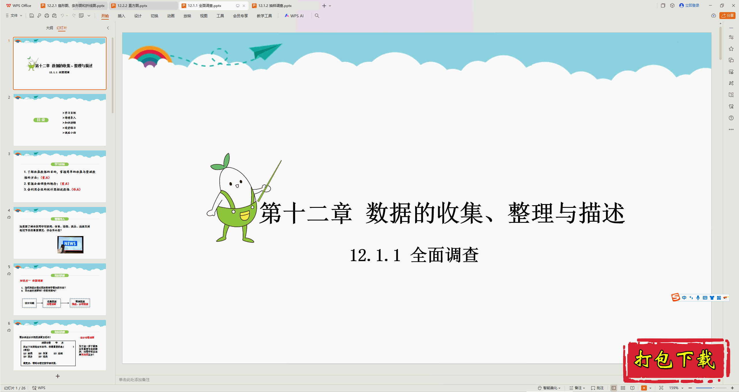Viewport: 739px width, 392px height.
Task: Open the slide transition icon in right sidebar
Action: [731, 60]
